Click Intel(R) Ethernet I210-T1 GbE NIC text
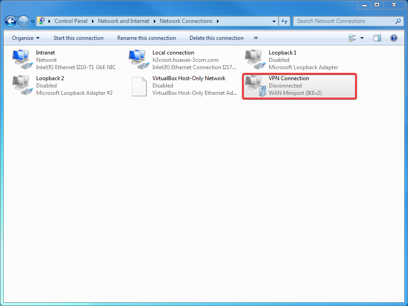The height and width of the screenshot is (306, 408). point(76,67)
